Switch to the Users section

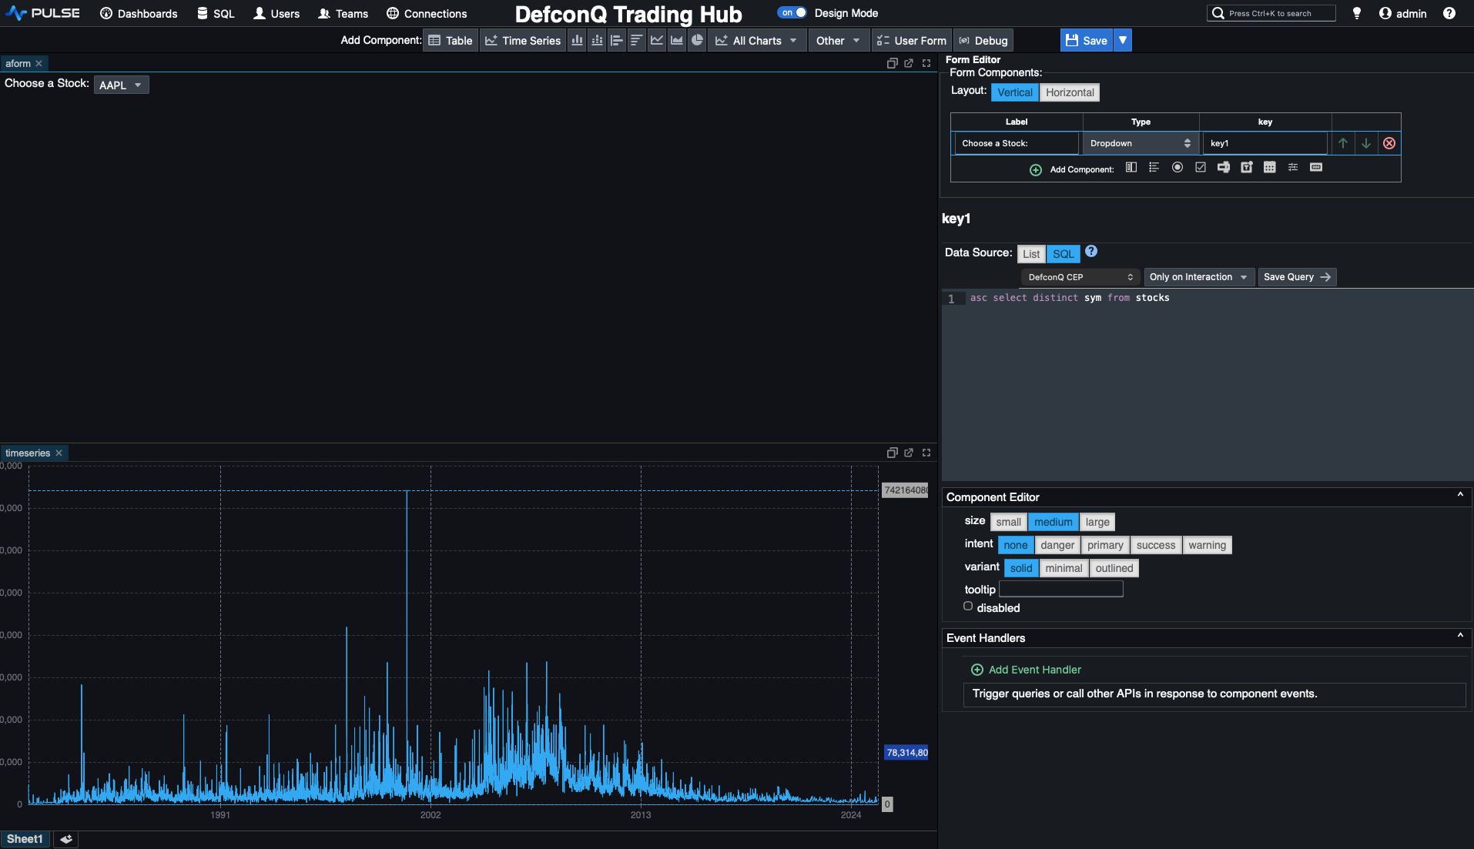pos(276,13)
